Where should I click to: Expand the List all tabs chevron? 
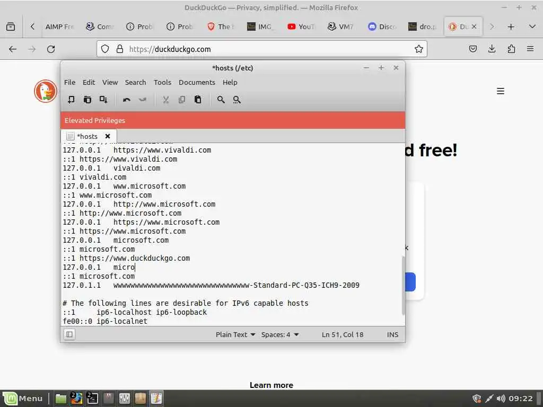532,26
